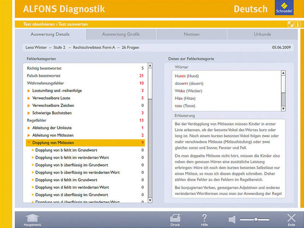Image resolution: width=304 pixels, height=228 pixels.
Task: Open the Hauptmenü home icon
Action: pyautogui.click(x=32, y=218)
